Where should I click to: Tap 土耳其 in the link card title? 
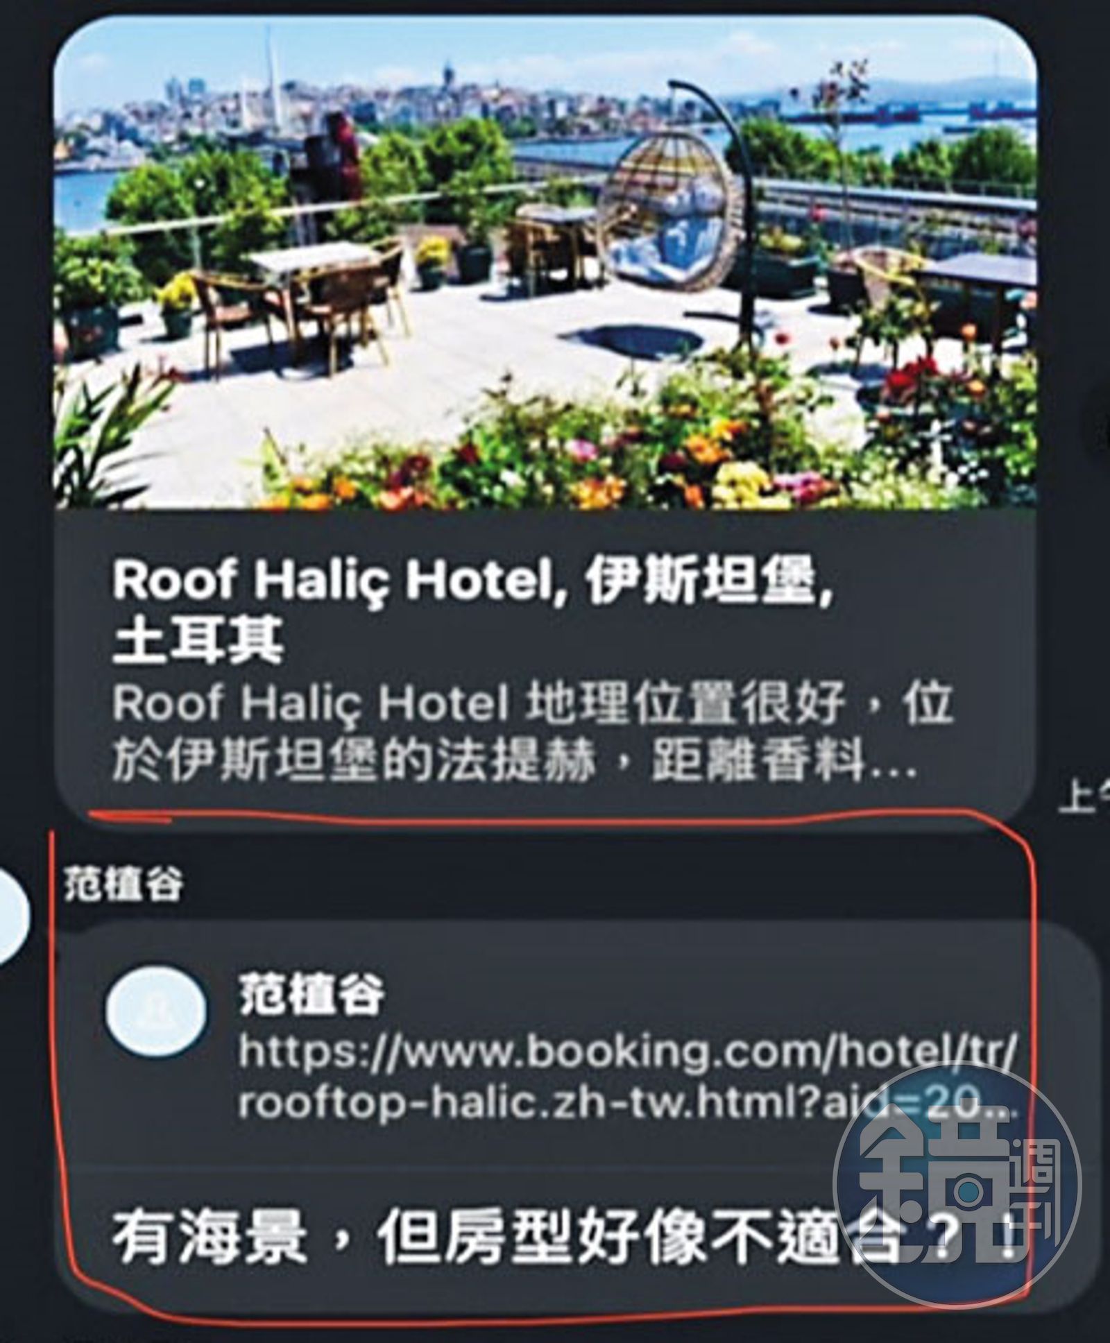[197, 642]
